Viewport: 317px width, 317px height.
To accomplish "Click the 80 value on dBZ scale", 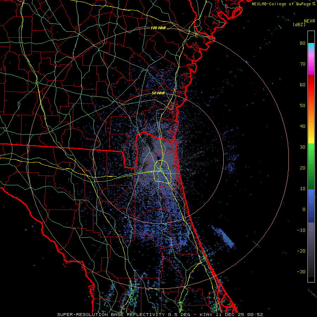I will click(x=303, y=43).
